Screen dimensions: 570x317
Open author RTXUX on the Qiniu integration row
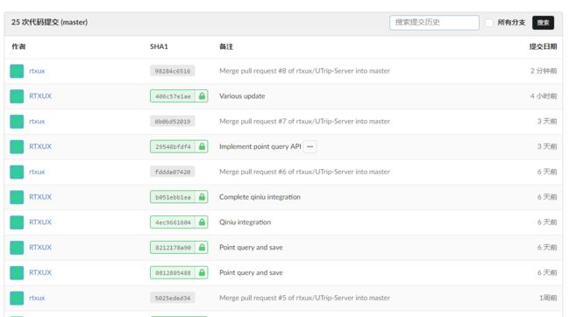40,222
